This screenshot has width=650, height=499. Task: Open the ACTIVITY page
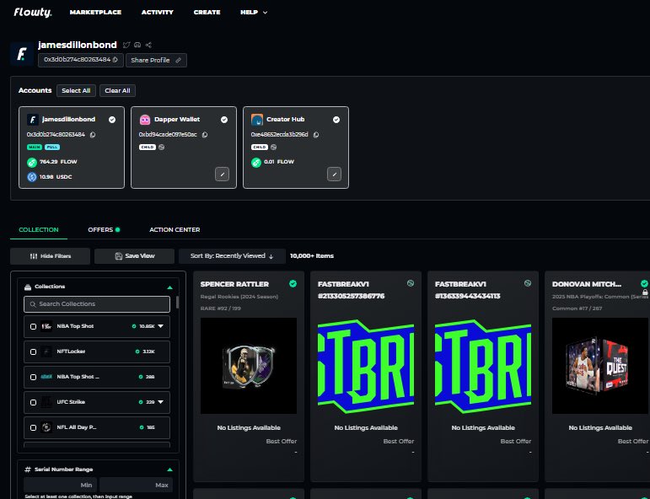click(x=157, y=13)
